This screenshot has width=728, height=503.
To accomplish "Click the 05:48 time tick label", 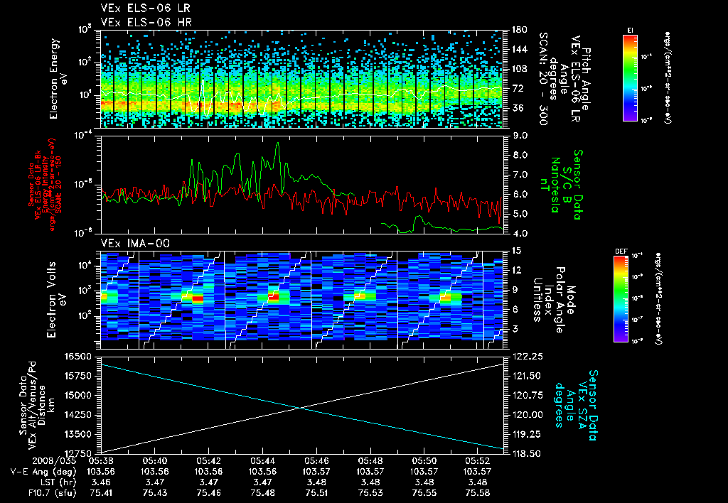I will pos(370,461).
